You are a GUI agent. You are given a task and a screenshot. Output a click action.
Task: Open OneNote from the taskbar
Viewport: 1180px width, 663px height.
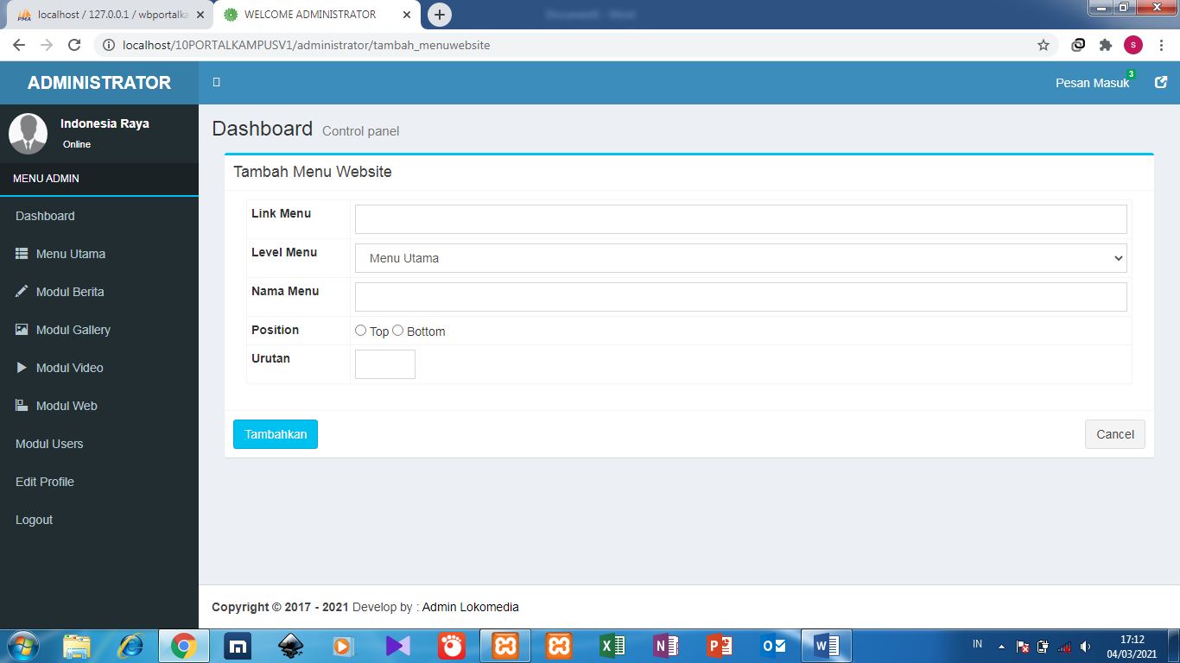point(666,646)
